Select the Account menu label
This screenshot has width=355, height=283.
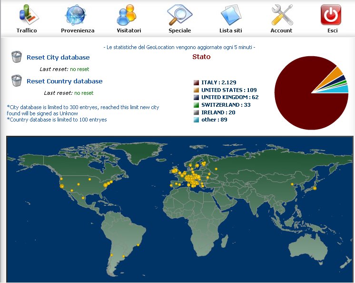point(281,30)
